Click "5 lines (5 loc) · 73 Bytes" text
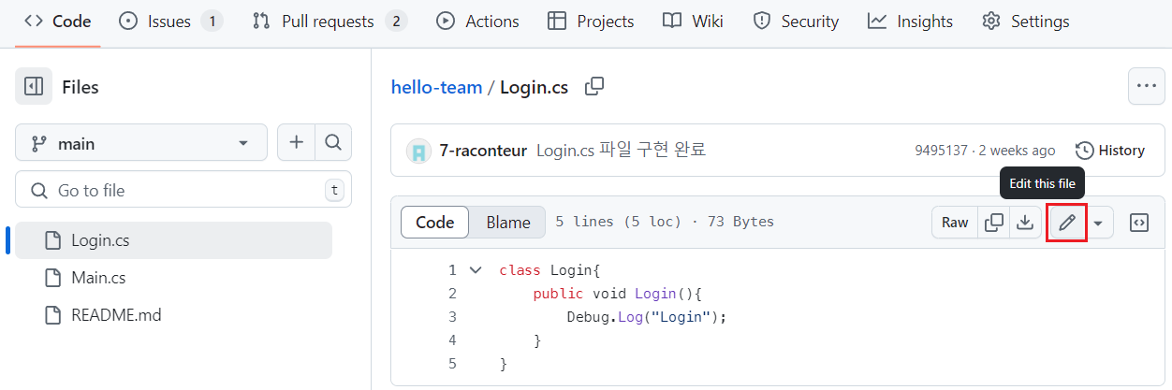The image size is (1172, 390). [x=665, y=222]
